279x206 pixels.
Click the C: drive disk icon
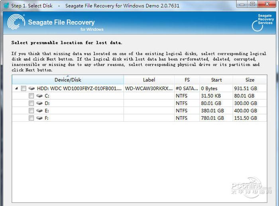point(39,96)
